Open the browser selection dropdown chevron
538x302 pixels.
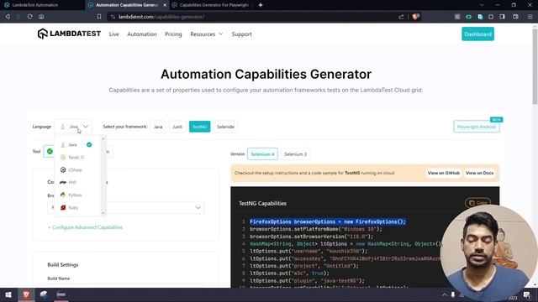click(198, 207)
